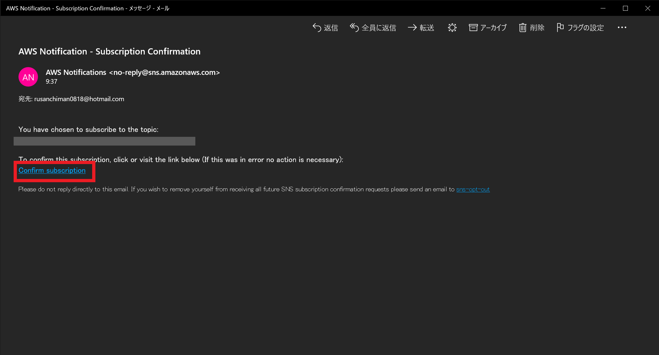Maximize the mail message window
659x355 pixels.
point(625,8)
